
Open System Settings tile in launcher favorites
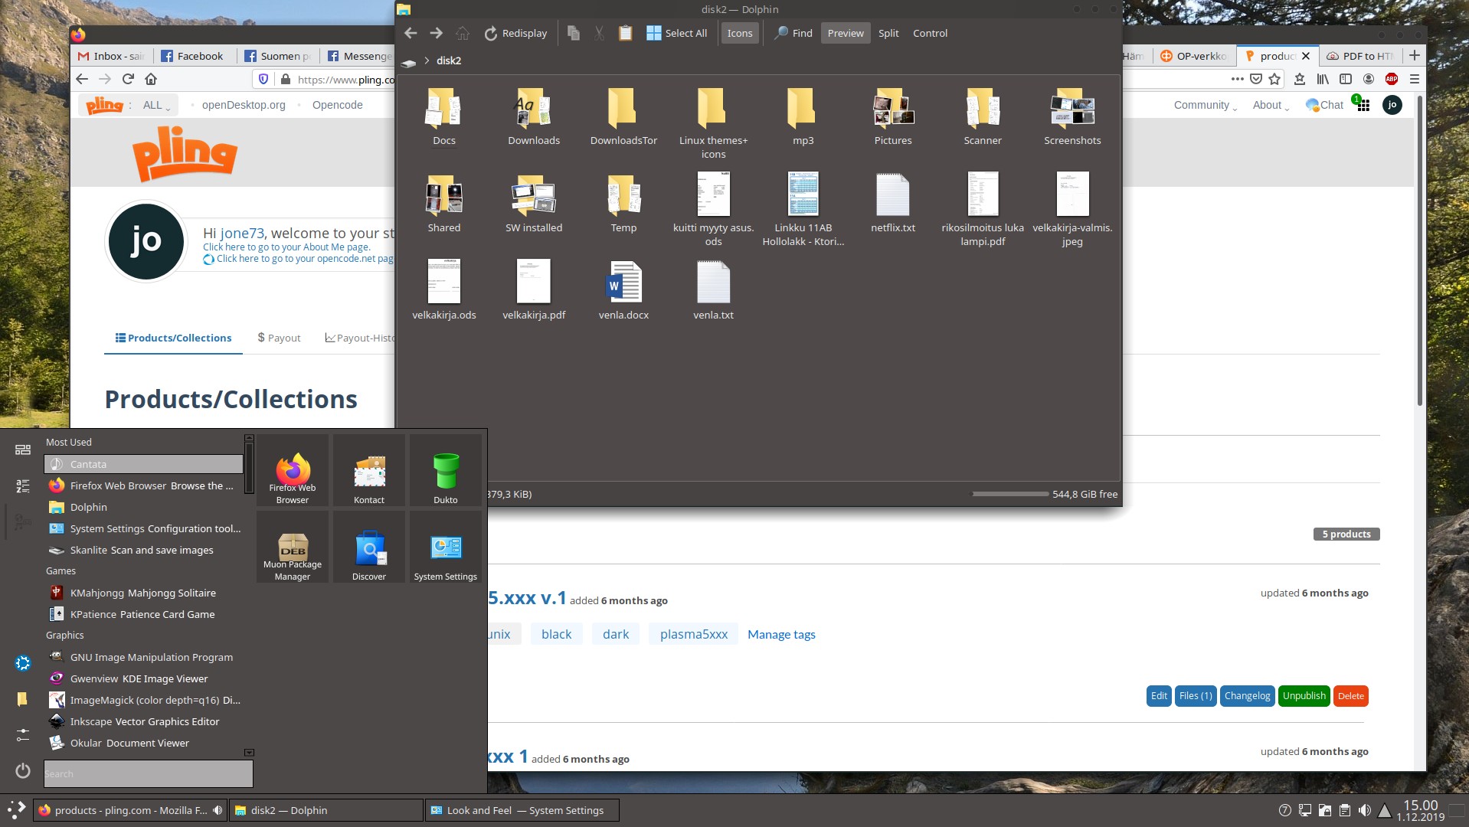446,547
